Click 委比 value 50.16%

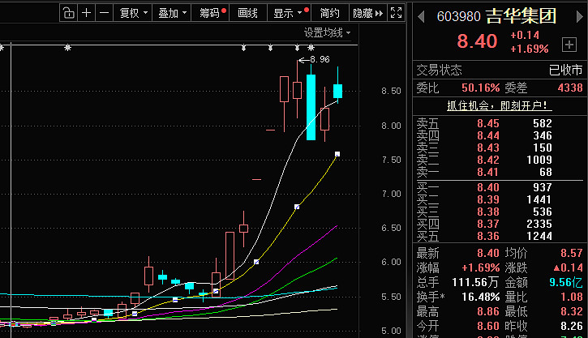tap(480, 88)
